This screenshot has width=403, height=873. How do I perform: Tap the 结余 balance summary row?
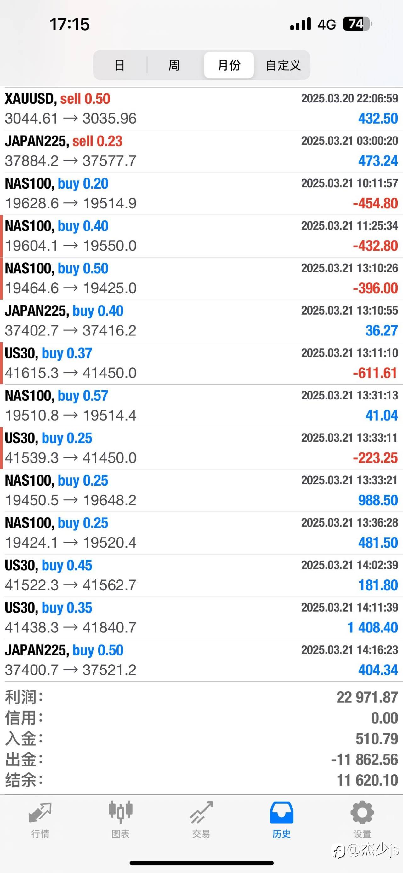(201, 780)
